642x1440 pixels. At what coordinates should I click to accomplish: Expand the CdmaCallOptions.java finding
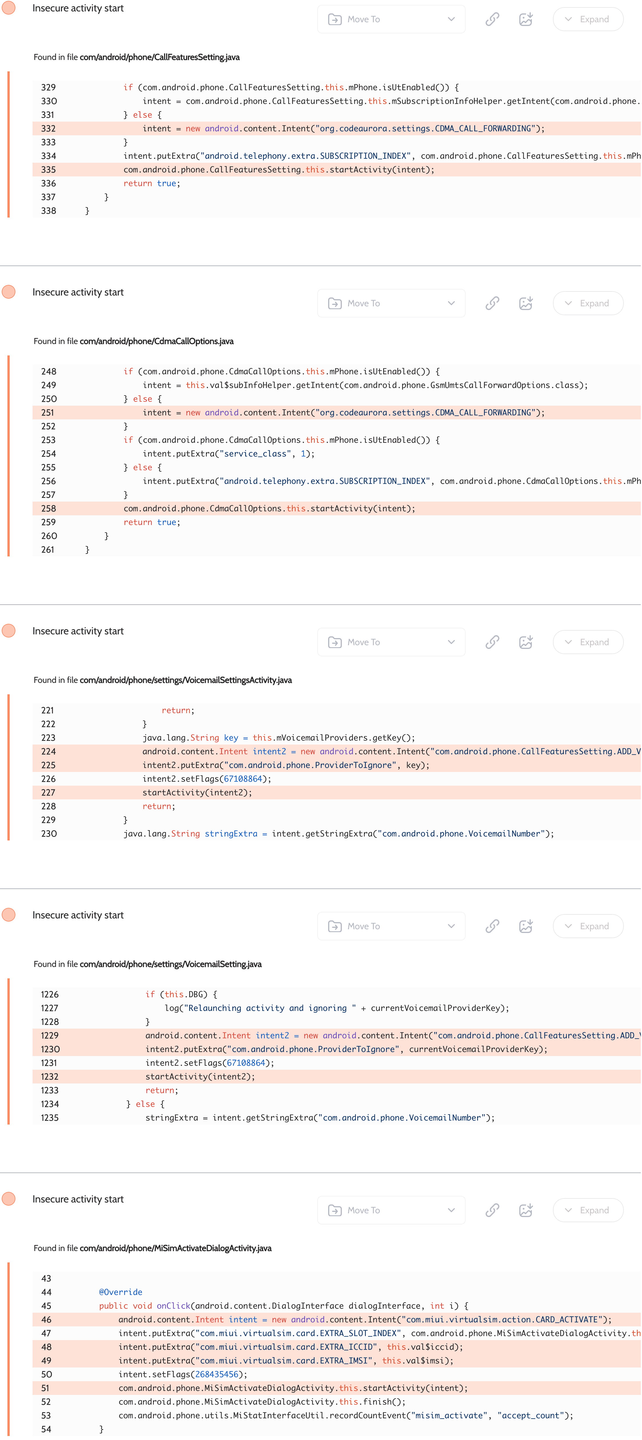coord(588,303)
